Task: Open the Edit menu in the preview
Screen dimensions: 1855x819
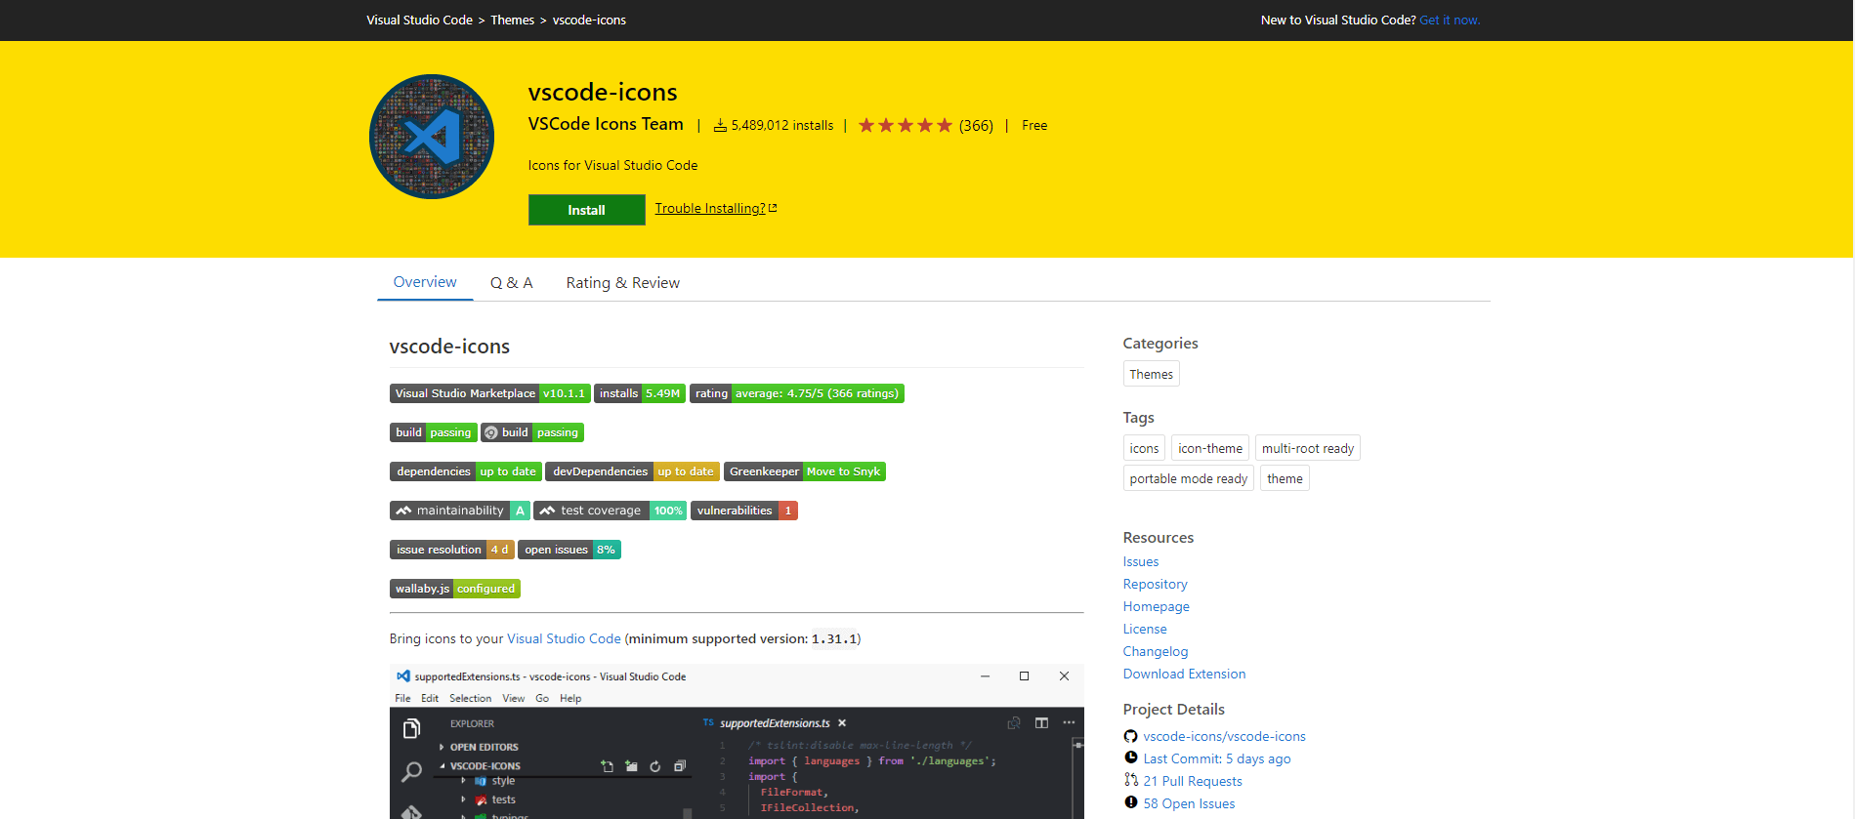Action: 430,698
